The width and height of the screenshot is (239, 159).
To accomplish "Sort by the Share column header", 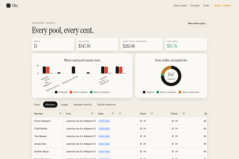I will tap(143, 114).
